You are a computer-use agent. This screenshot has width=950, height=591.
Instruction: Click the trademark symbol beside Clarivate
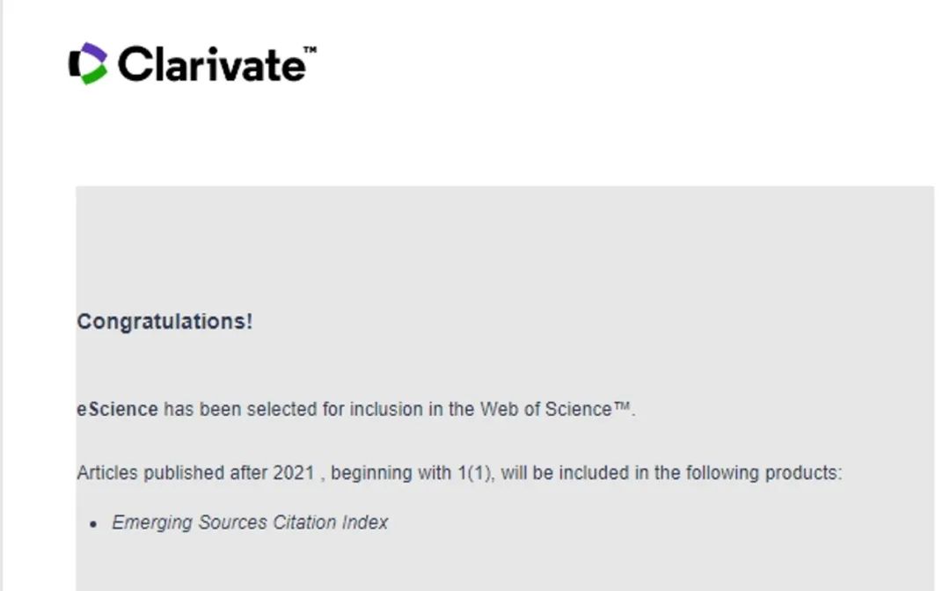tap(310, 51)
